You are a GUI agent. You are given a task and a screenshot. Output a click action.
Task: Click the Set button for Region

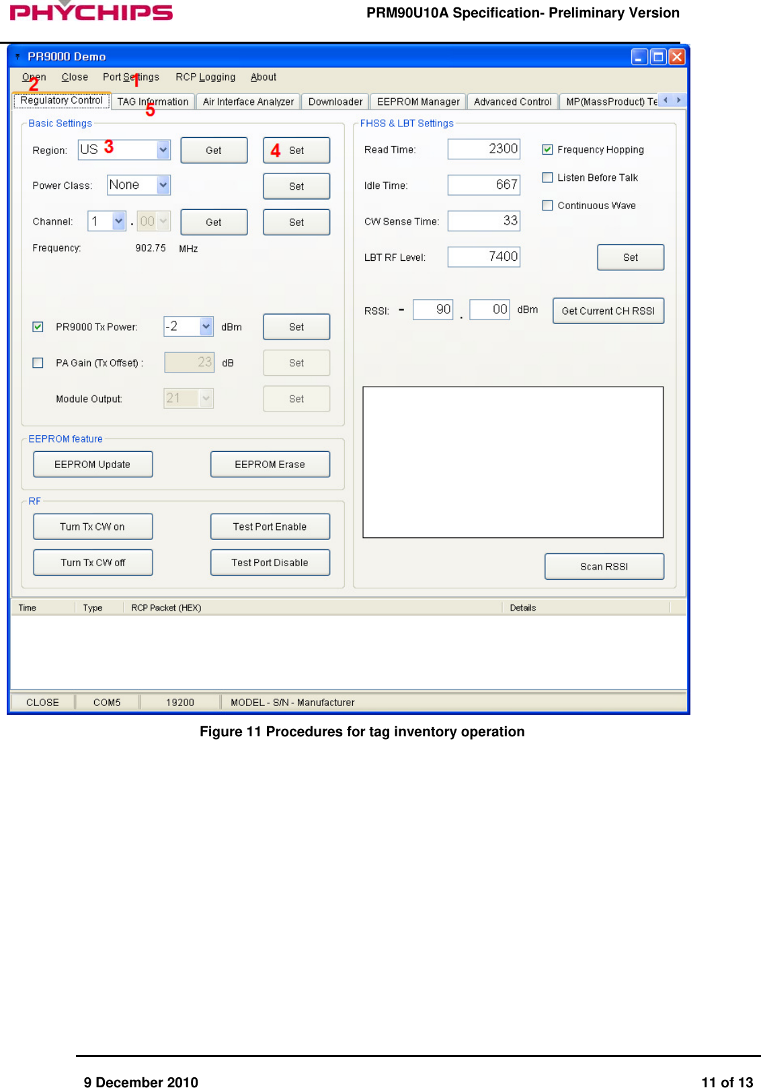point(296,151)
